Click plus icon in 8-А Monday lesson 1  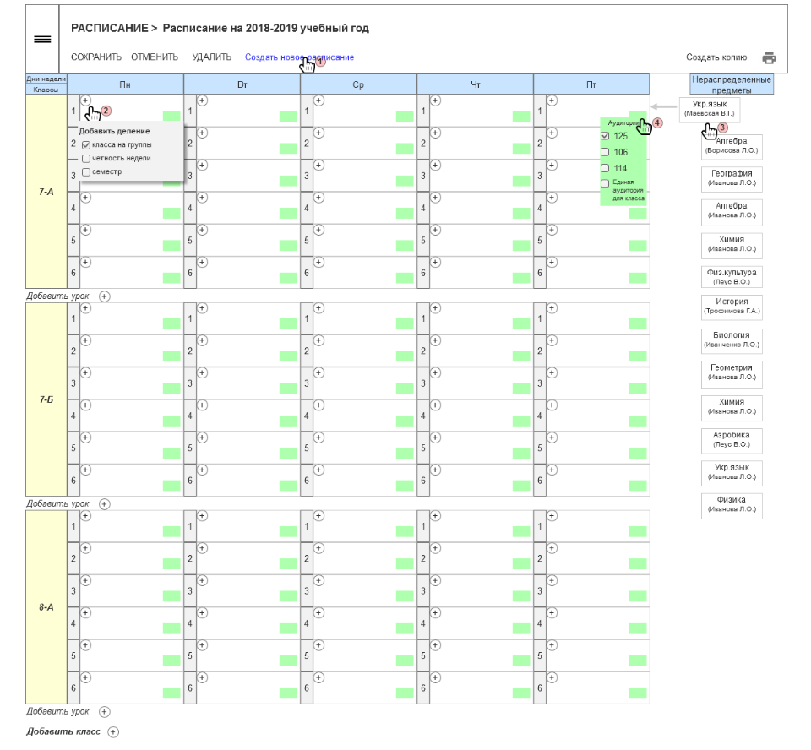[86, 516]
